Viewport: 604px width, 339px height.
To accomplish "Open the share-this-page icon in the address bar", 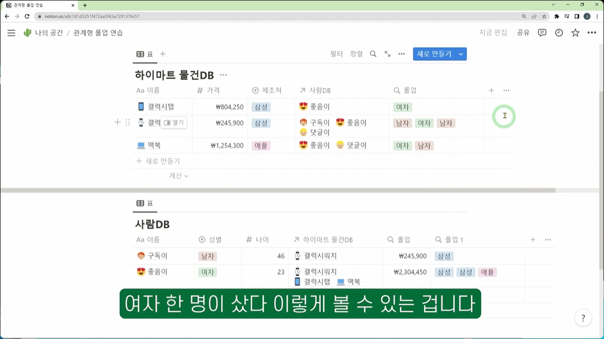I will click(534, 16).
